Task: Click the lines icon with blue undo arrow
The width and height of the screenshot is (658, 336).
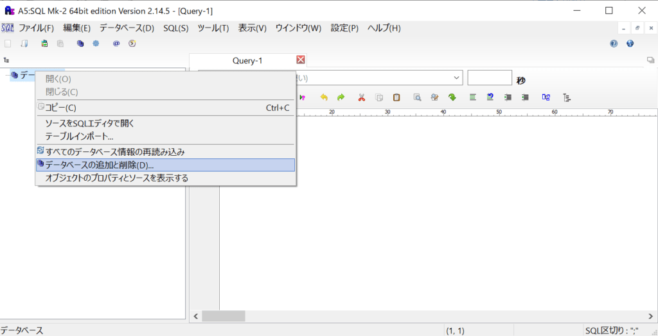Action: (490, 97)
